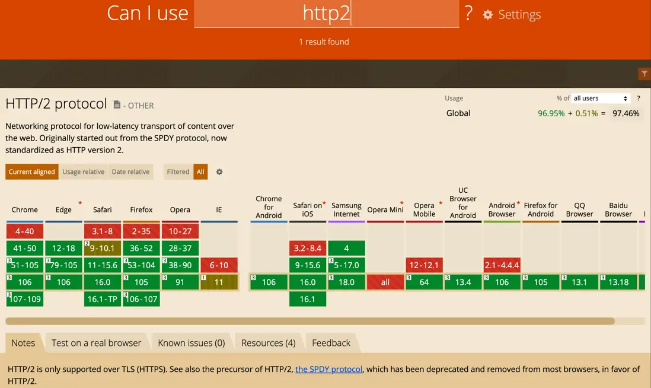
Task: Open the 'all users' usage dropdown
Action: click(x=601, y=98)
